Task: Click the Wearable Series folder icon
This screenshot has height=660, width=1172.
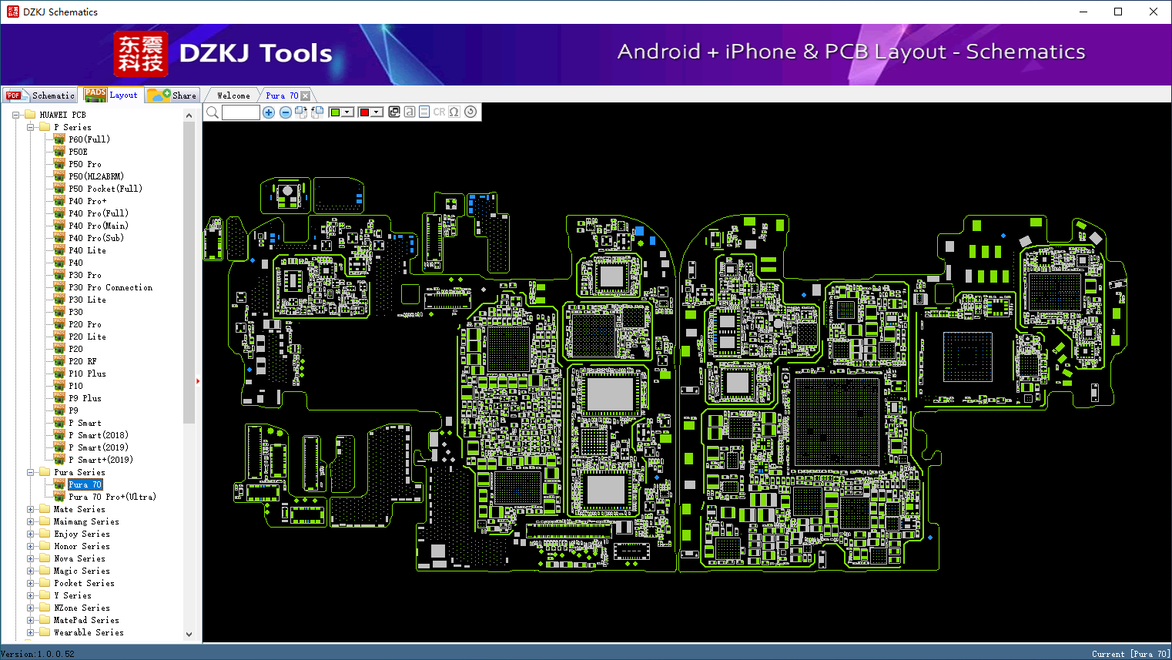Action: [x=45, y=632]
